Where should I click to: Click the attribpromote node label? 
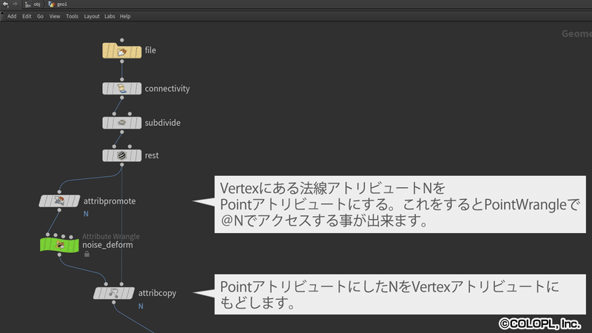pyautogui.click(x=110, y=201)
